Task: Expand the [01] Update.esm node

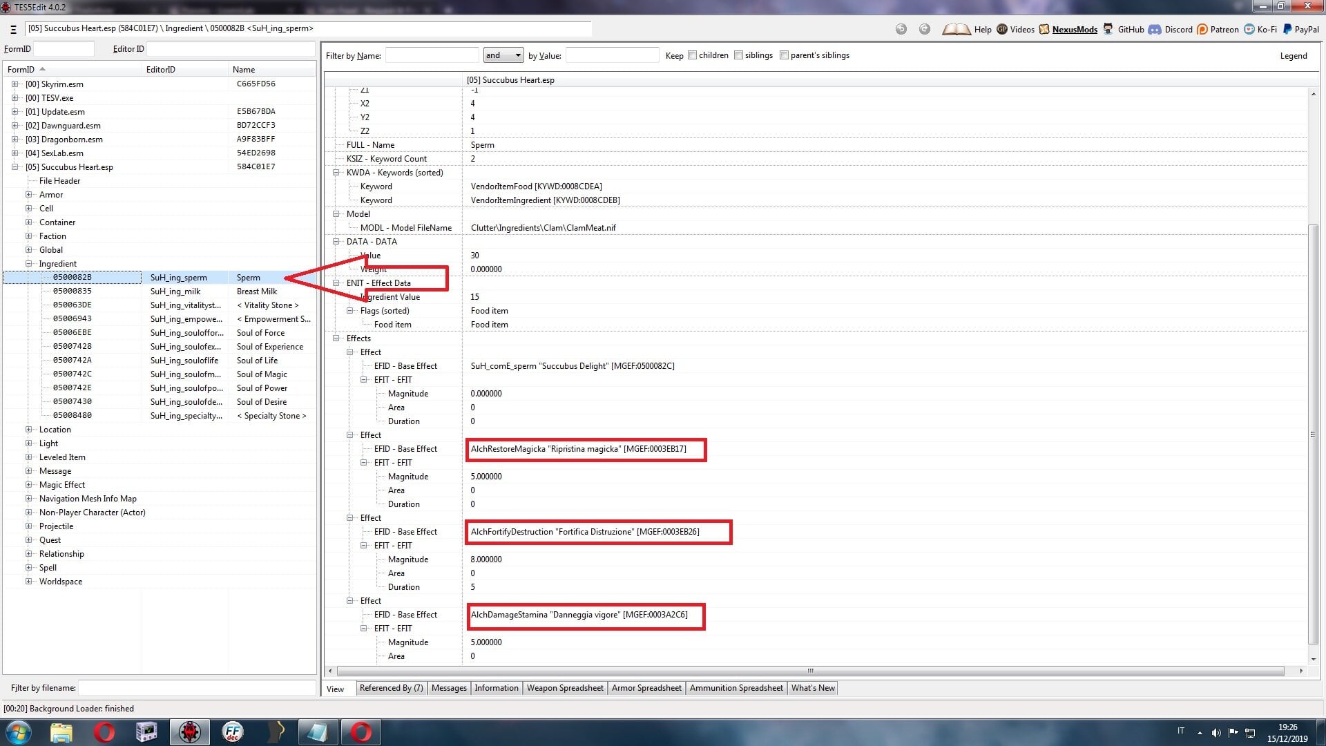Action: coord(15,112)
